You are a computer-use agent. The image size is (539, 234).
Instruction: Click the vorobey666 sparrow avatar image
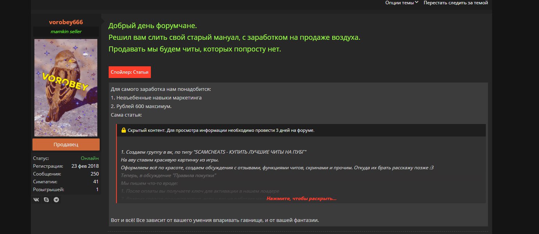[66, 88]
